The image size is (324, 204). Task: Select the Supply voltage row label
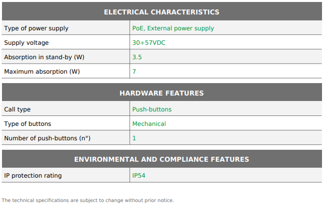26,43
